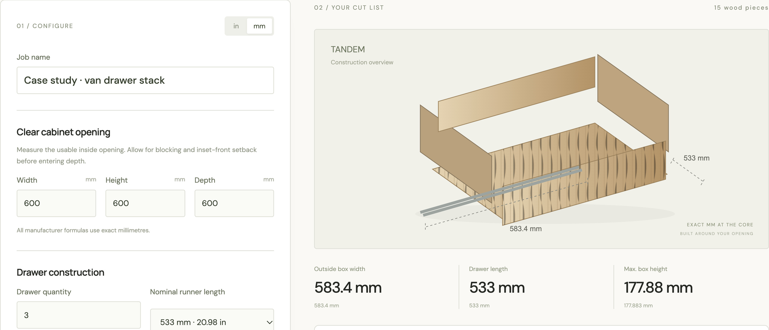Click the Outside box width value

coord(348,287)
